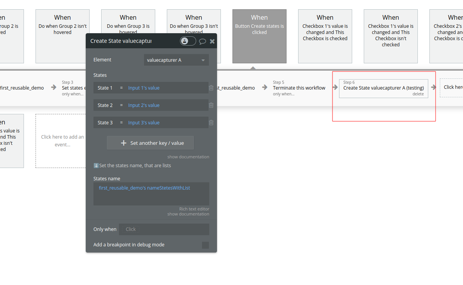Add another key / value pair
This screenshot has width=463, height=285.
coord(150,143)
